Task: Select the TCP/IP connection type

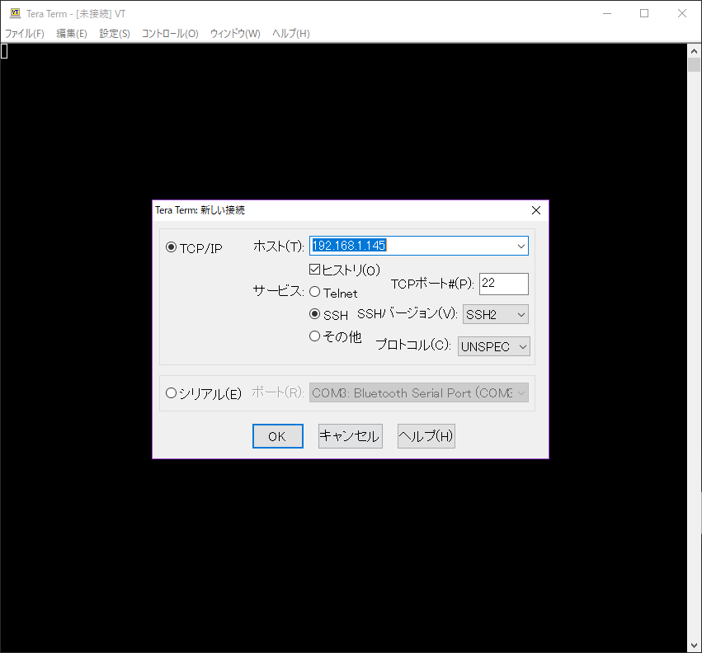Action: pos(171,246)
